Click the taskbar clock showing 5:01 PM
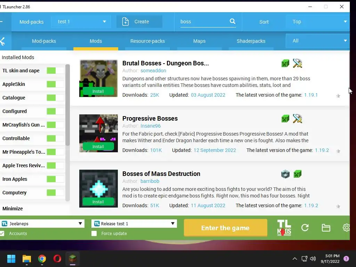356x267 pixels. [330, 259]
